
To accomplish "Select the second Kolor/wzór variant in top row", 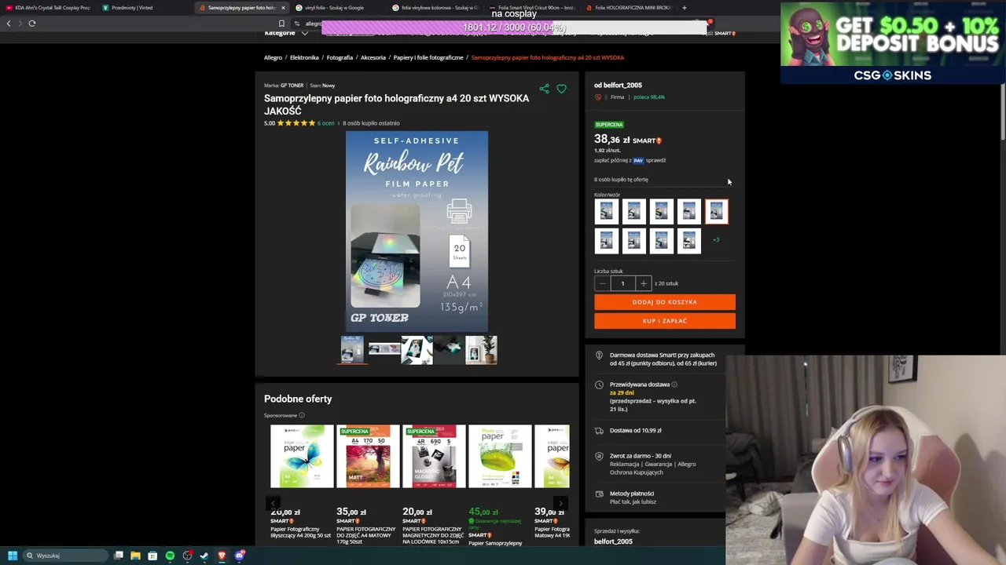I will [633, 212].
